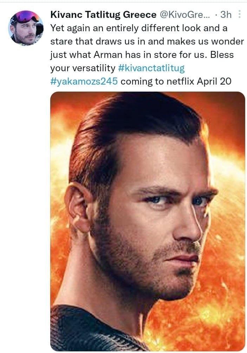Click the ski goggles in the avatar picture
Image resolution: width=247 pixels, height=353 pixels.
point(26,17)
